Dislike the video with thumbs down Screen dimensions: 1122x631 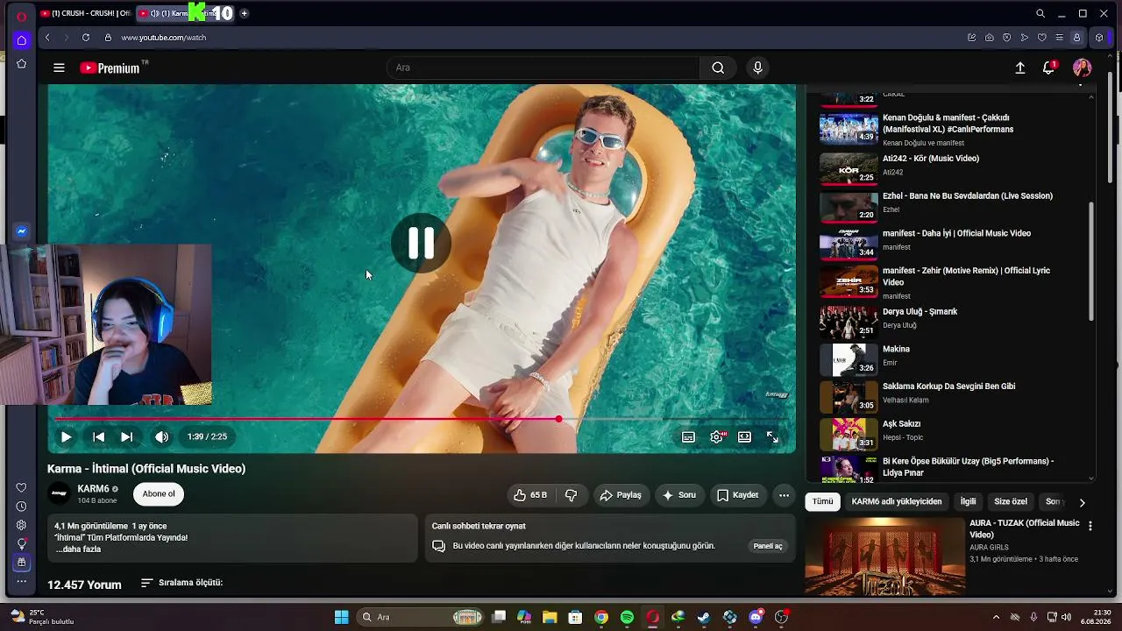coord(571,495)
